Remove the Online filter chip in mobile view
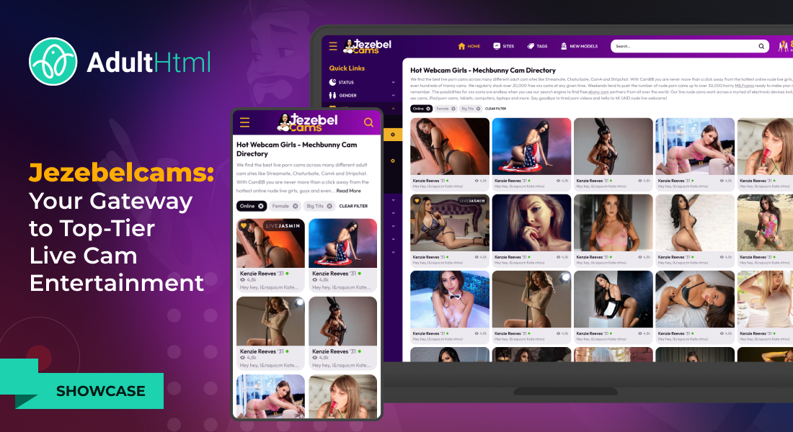 click(261, 206)
